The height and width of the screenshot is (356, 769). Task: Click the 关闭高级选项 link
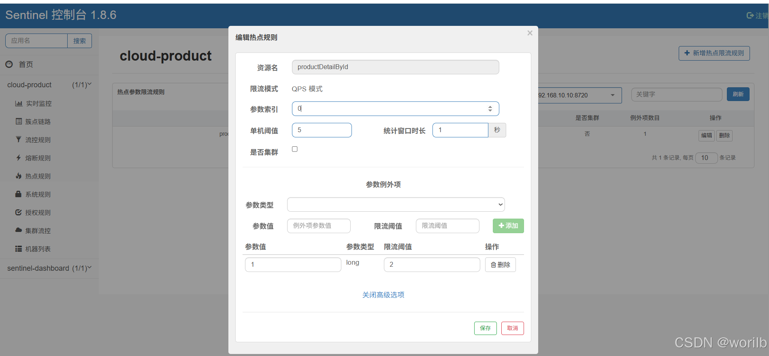point(383,295)
